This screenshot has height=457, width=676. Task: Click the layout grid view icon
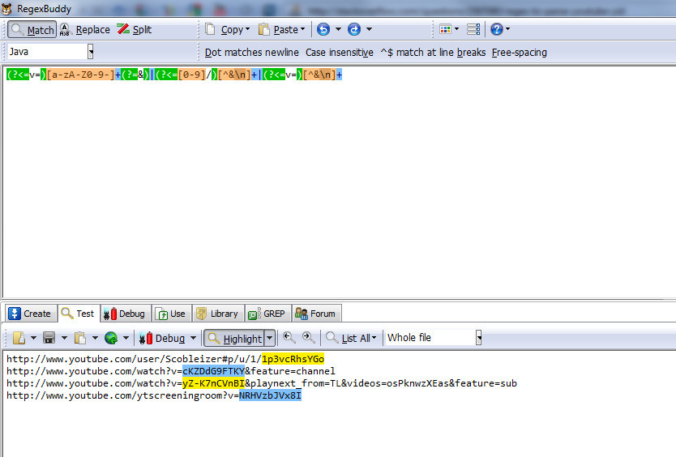[x=445, y=29]
